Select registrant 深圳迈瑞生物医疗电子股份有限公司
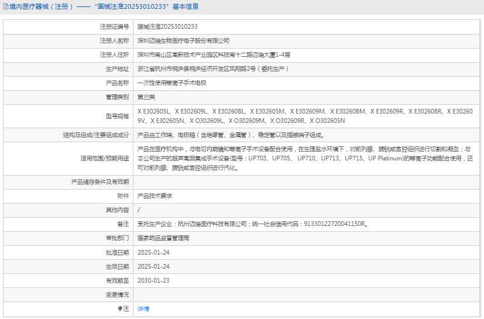 (x=183, y=41)
